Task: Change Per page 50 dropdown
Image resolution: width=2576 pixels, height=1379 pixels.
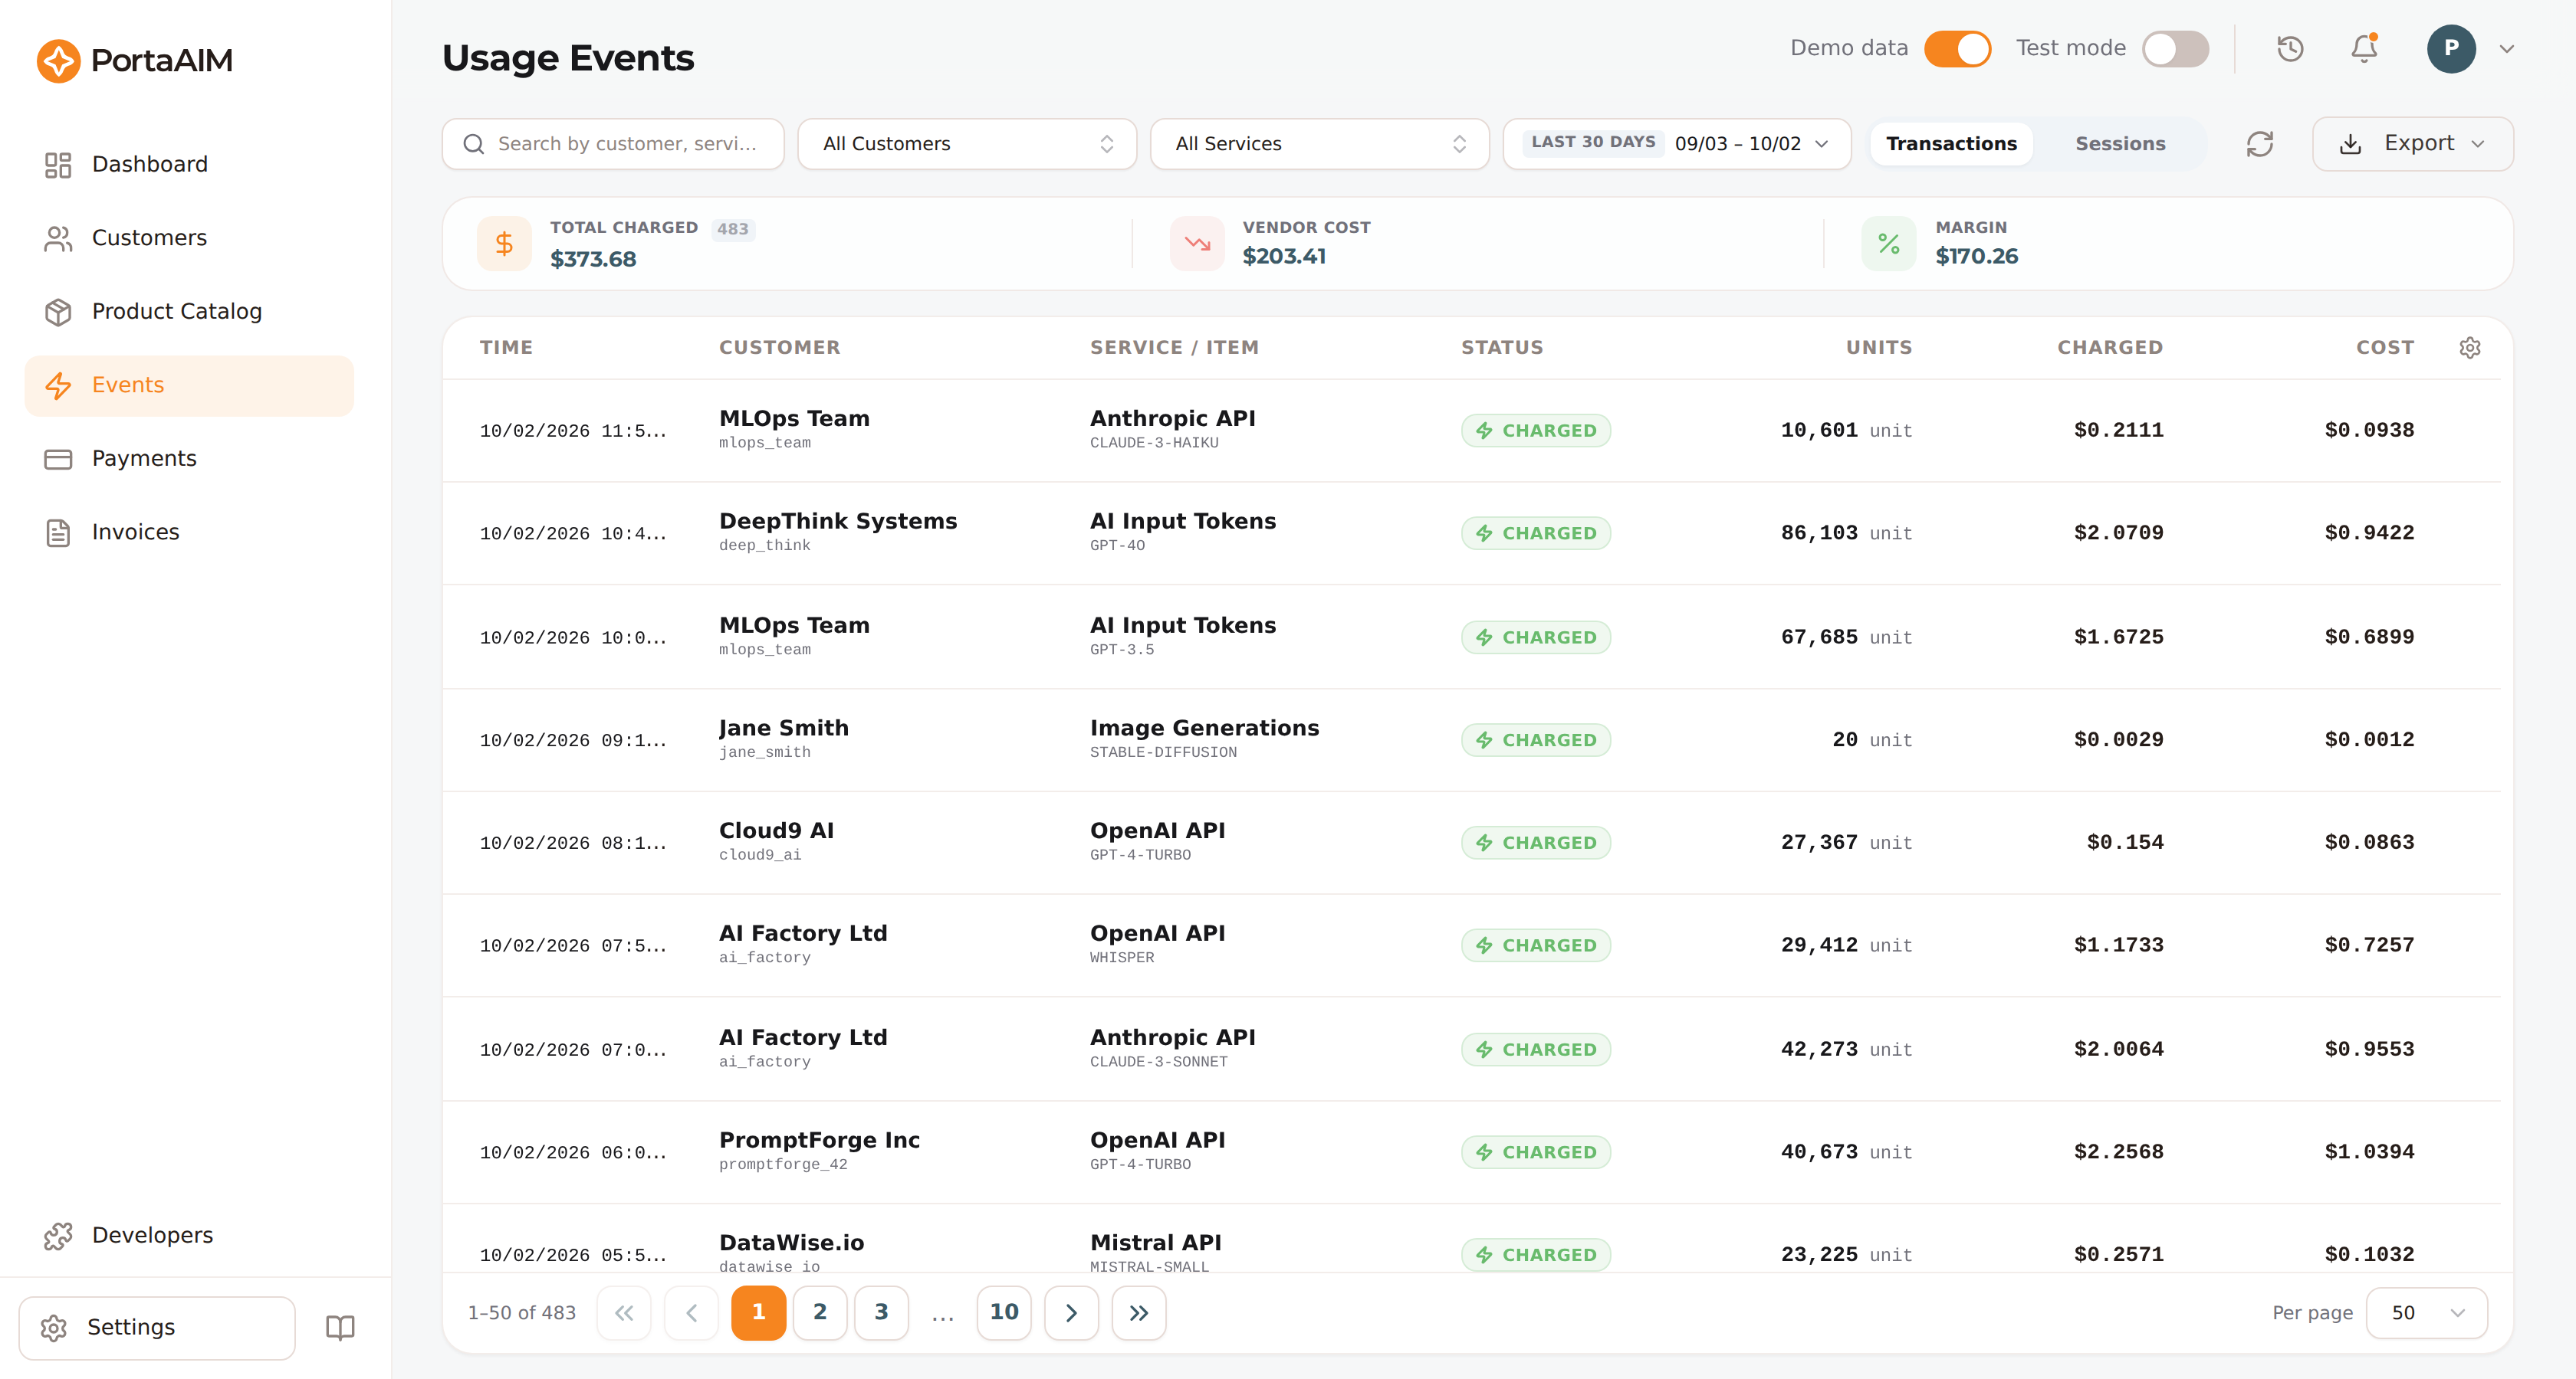Action: point(2426,1312)
